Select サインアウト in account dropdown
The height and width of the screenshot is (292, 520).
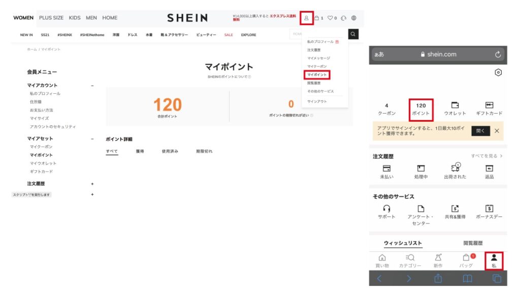point(317,101)
